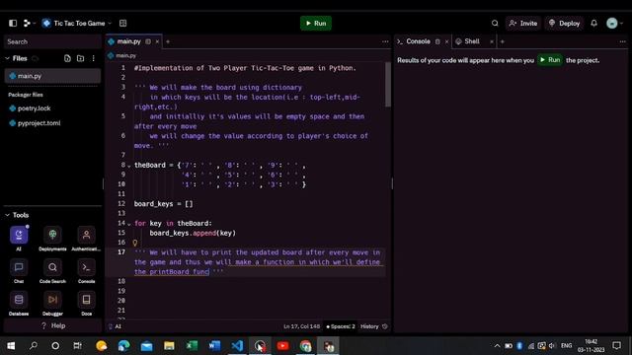The height and width of the screenshot is (355, 632).
Task: Focus the Search field in sidebar
Action: click(52, 41)
